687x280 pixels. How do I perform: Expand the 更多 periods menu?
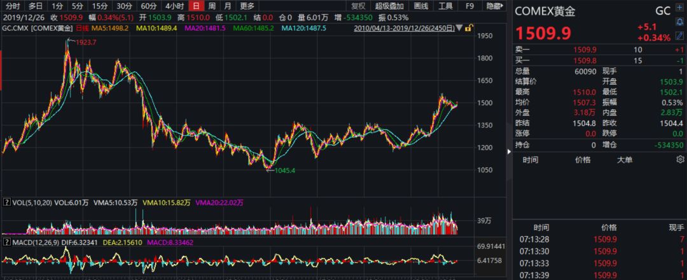pyautogui.click(x=247, y=6)
